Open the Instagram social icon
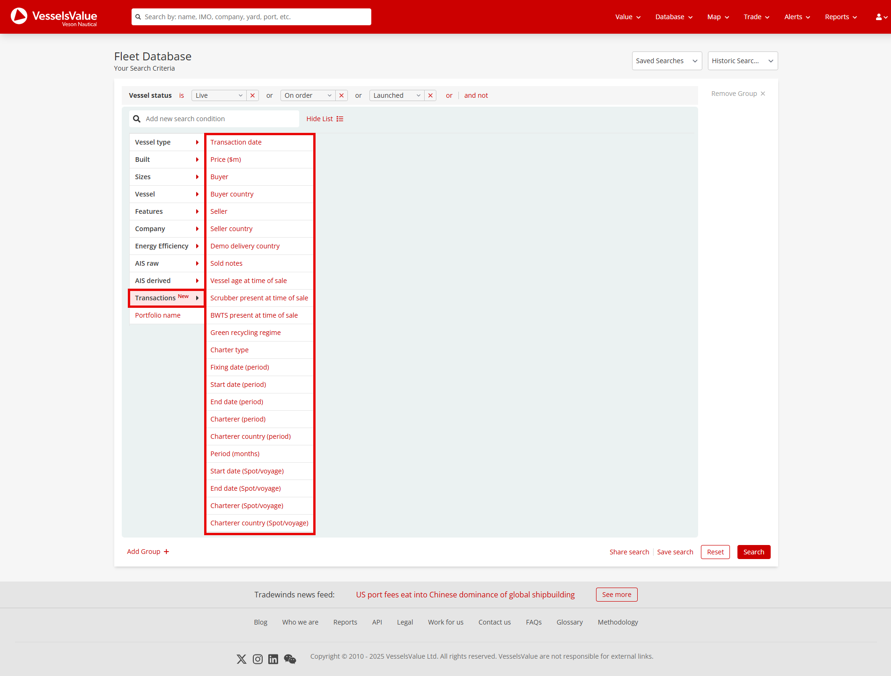This screenshot has width=891, height=676. pos(258,659)
